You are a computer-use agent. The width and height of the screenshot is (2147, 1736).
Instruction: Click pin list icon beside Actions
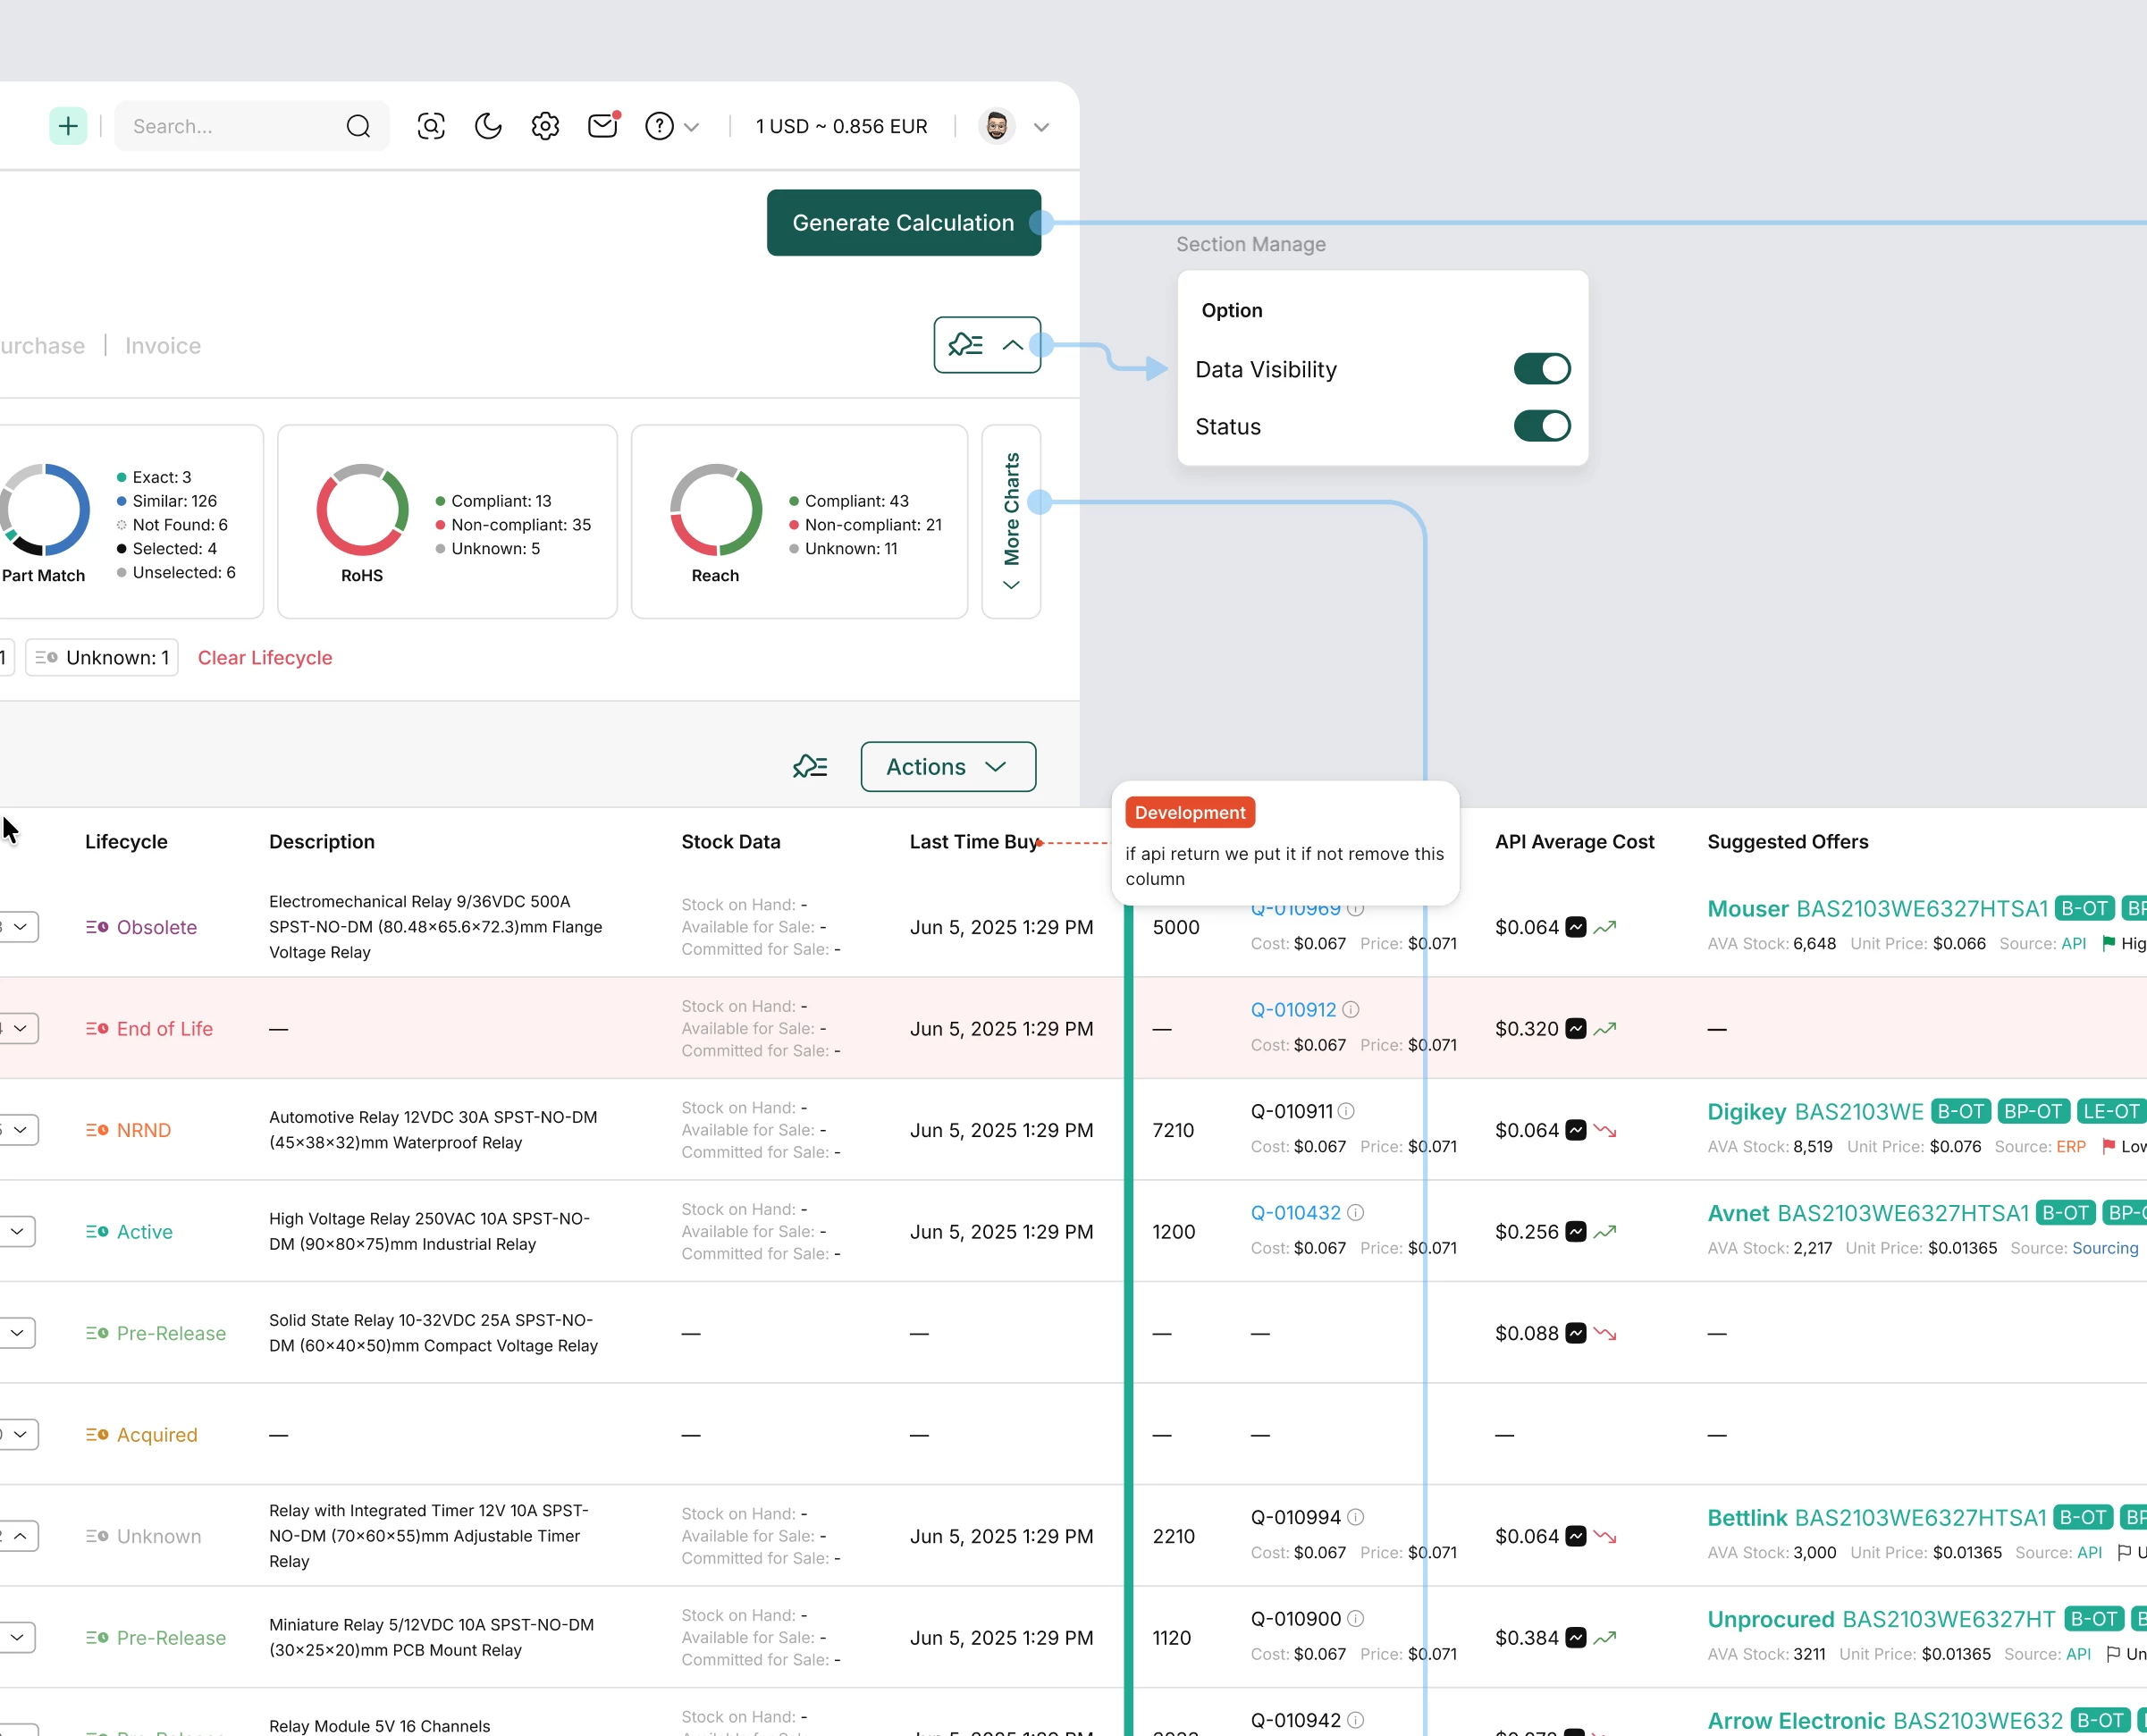point(810,767)
